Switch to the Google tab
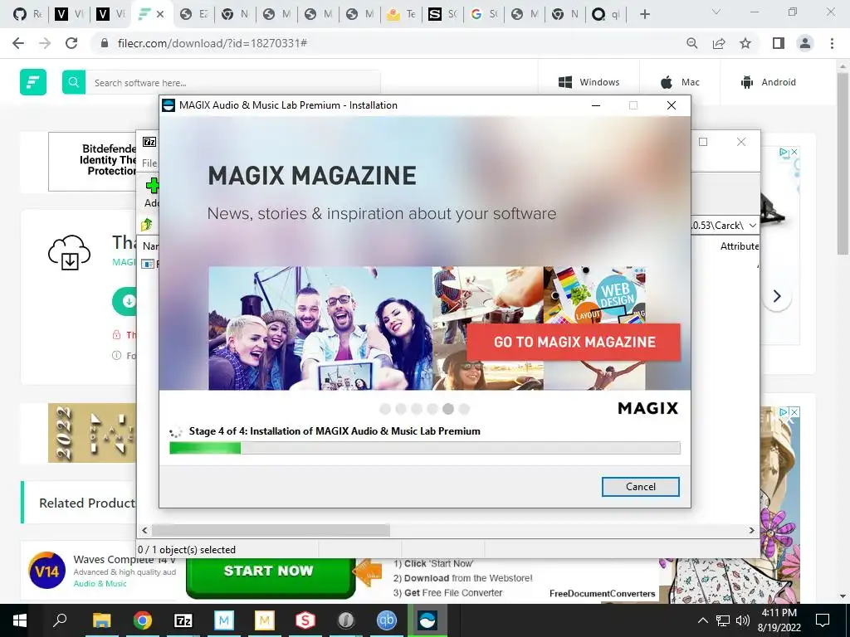The width and height of the screenshot is (850, 637). click(484, 14)
